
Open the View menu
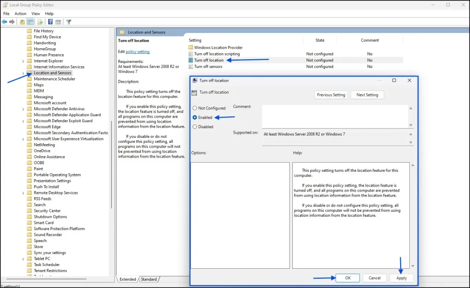pyautogui.click(x=36, y=13)
